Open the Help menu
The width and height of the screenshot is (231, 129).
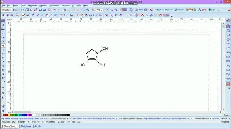pyautogui.click(x=86, y=6)
